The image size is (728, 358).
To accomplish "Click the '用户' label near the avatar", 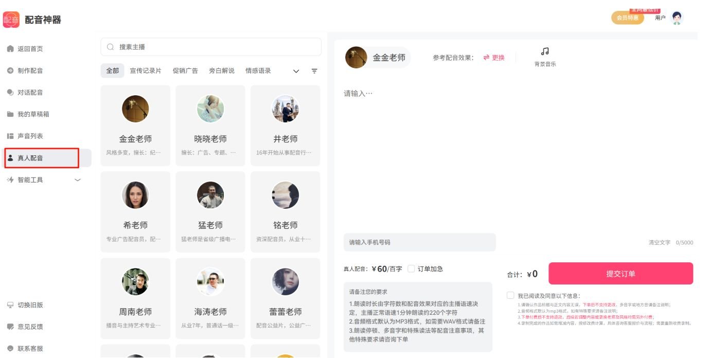I will [x=660, y=18].
